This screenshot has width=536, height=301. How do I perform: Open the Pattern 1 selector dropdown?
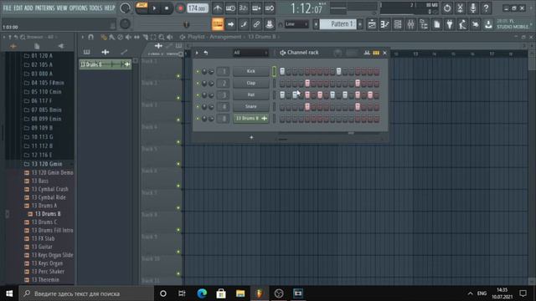pyautogui.click(x=338, y=24)
